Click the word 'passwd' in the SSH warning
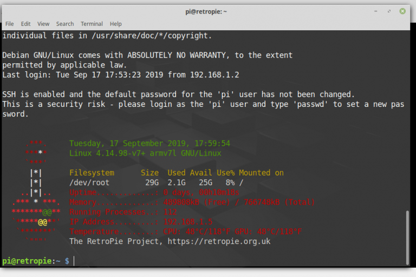This screenshot has height=277, width=416. coord(311,104)
